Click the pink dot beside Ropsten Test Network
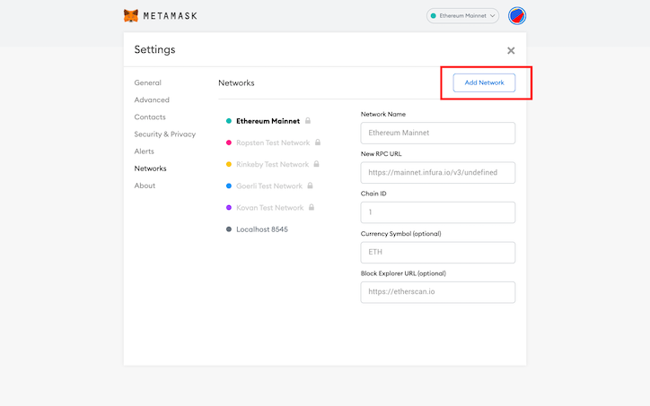The width and height of the screenshot is (650, 406). [228, 143]
